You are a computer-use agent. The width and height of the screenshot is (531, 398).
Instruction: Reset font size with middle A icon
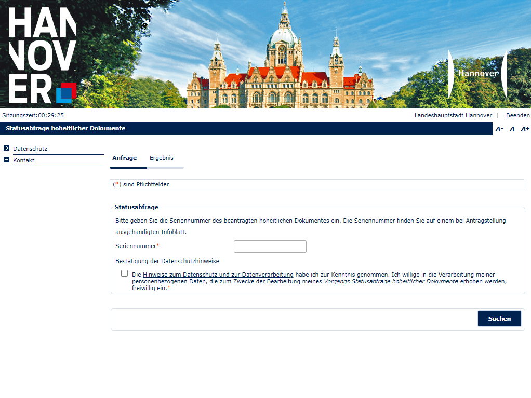[x=512, y=129]
